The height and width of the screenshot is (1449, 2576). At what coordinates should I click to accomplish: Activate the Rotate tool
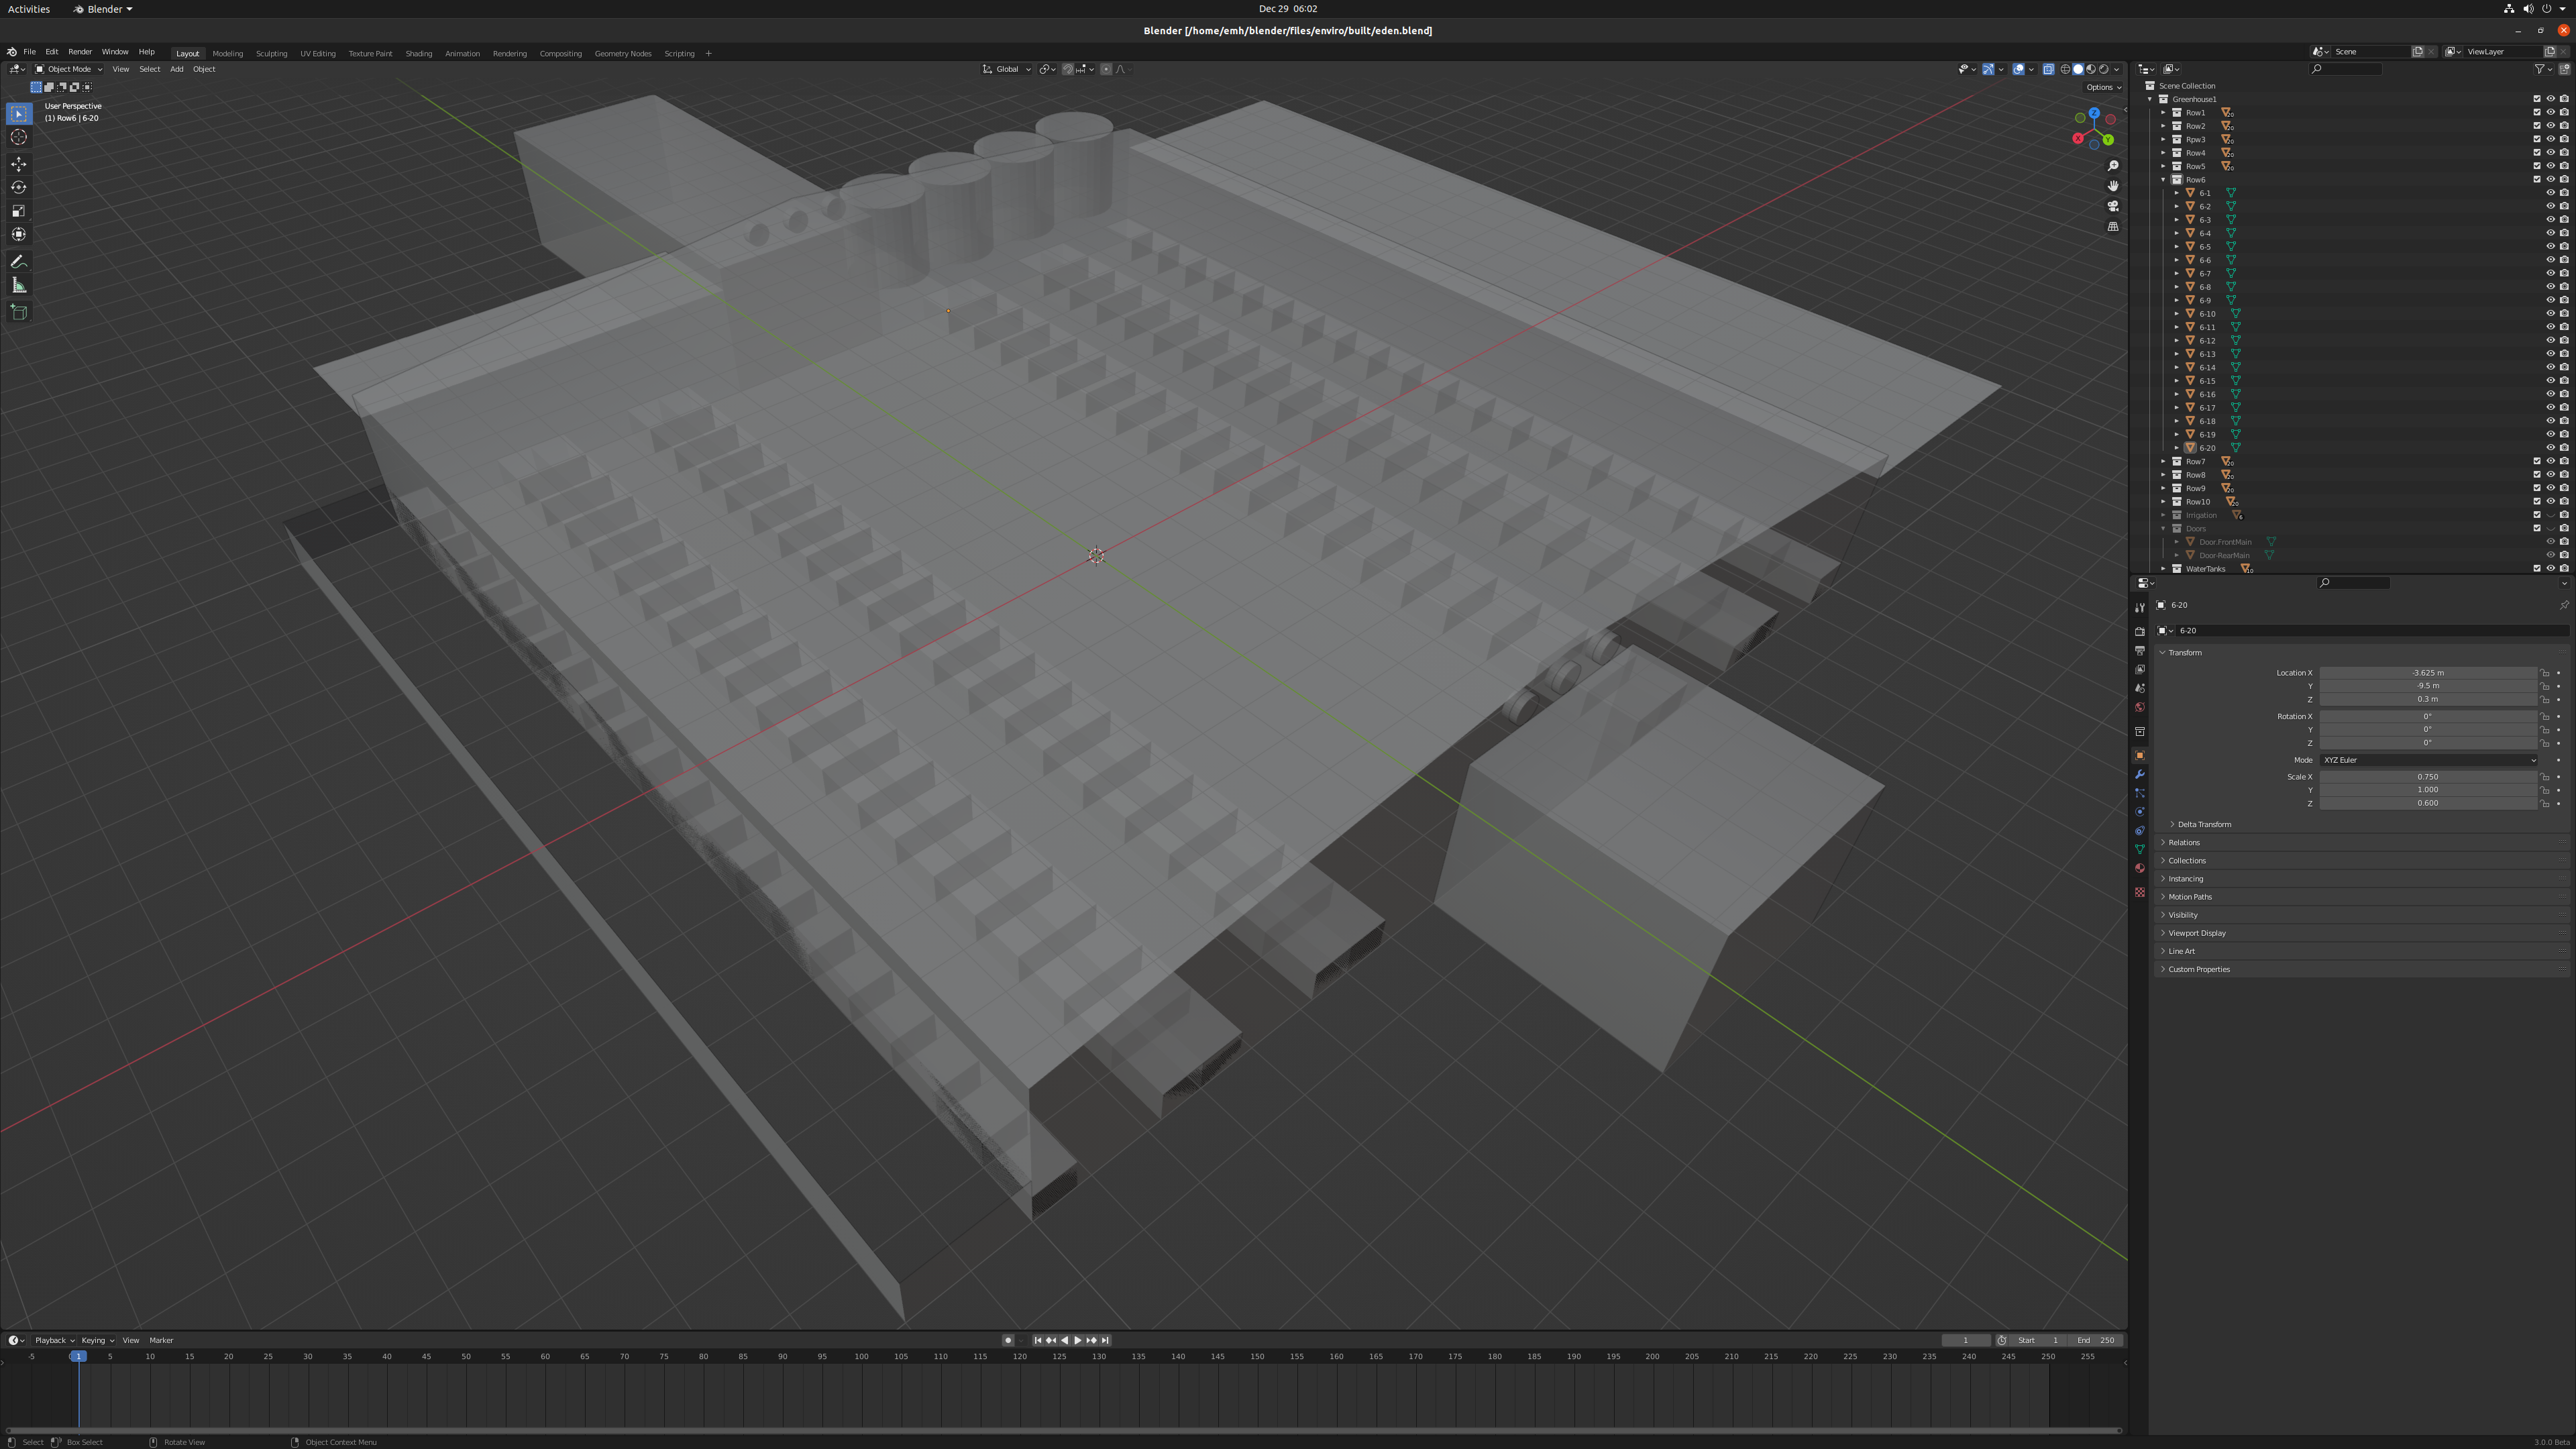[x=19, y=187]
